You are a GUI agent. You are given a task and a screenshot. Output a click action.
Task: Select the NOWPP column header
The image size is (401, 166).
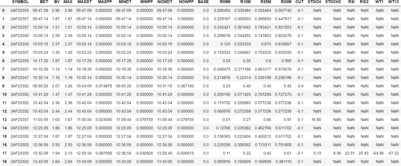[186, 2]
